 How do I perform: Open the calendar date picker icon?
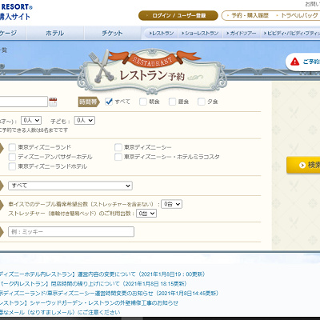(x=53, y=102)
